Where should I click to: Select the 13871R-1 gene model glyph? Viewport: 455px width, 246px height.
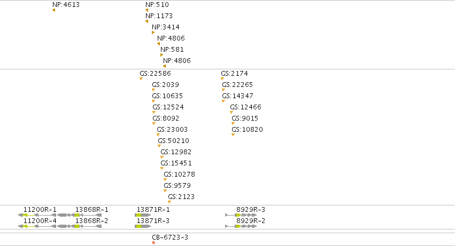[x=143, y=215]
